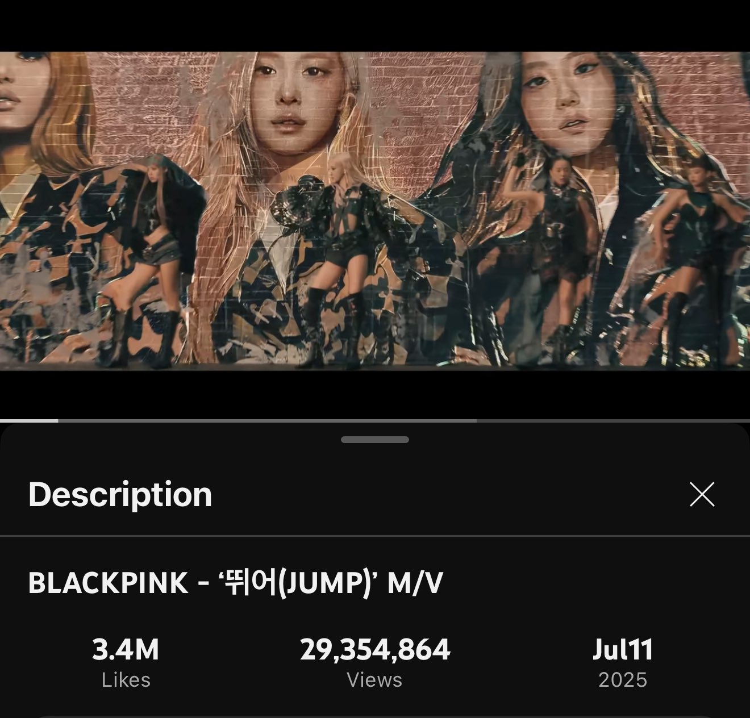Tap the Views label
Viewport: 750px width, 718px height.
(375, 680)
